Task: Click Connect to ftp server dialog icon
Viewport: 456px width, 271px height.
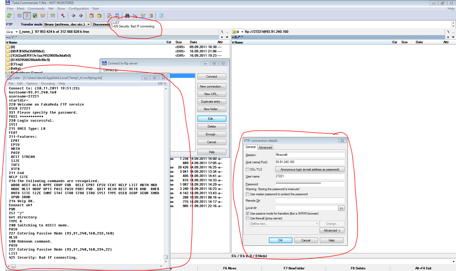Action: pos(104,63)
